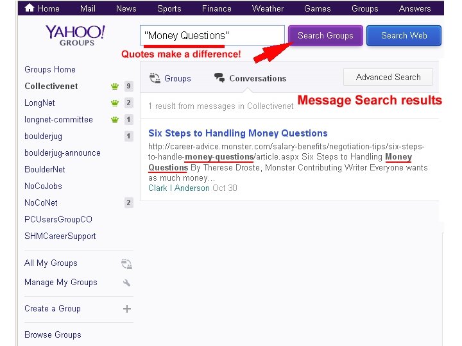
Task: Click the result date Oct 30
Action: coord(225,188)
